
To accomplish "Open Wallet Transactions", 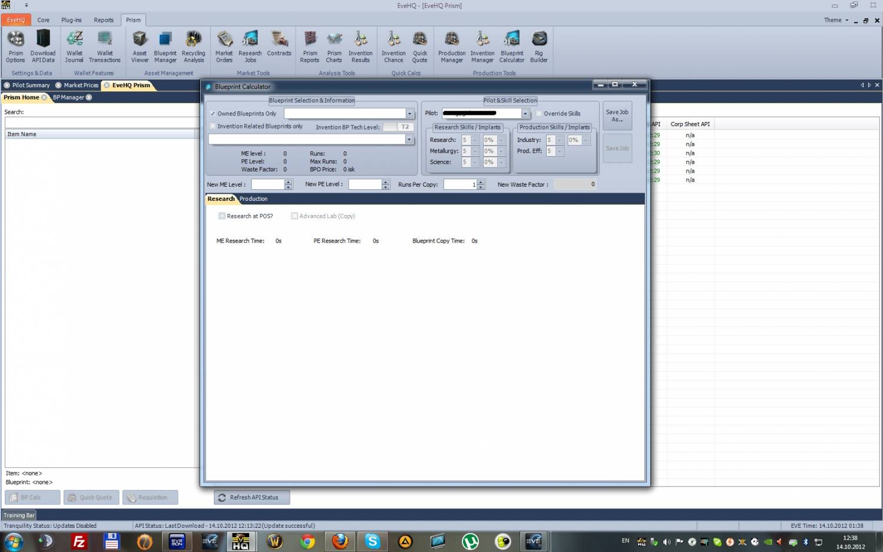I will click(105, 47).
